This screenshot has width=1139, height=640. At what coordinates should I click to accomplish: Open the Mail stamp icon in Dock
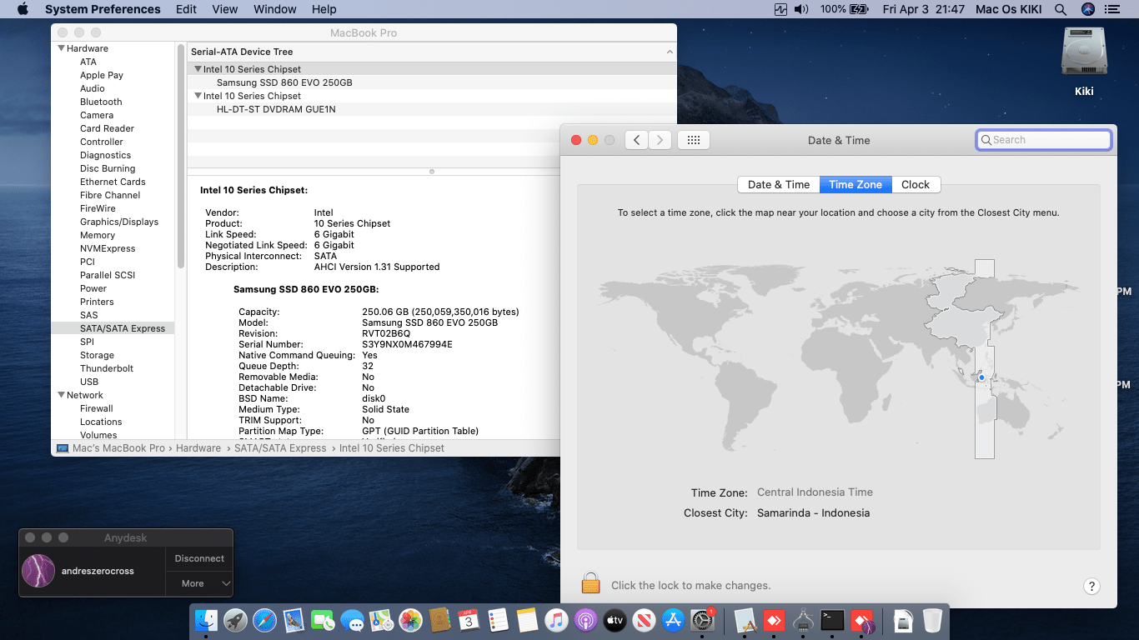[x=294, y=620]
